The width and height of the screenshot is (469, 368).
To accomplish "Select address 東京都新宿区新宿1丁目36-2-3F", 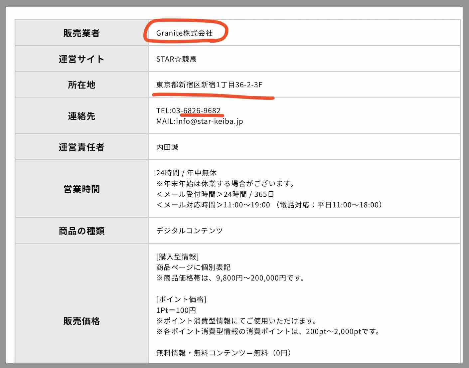I will (209, 85).
